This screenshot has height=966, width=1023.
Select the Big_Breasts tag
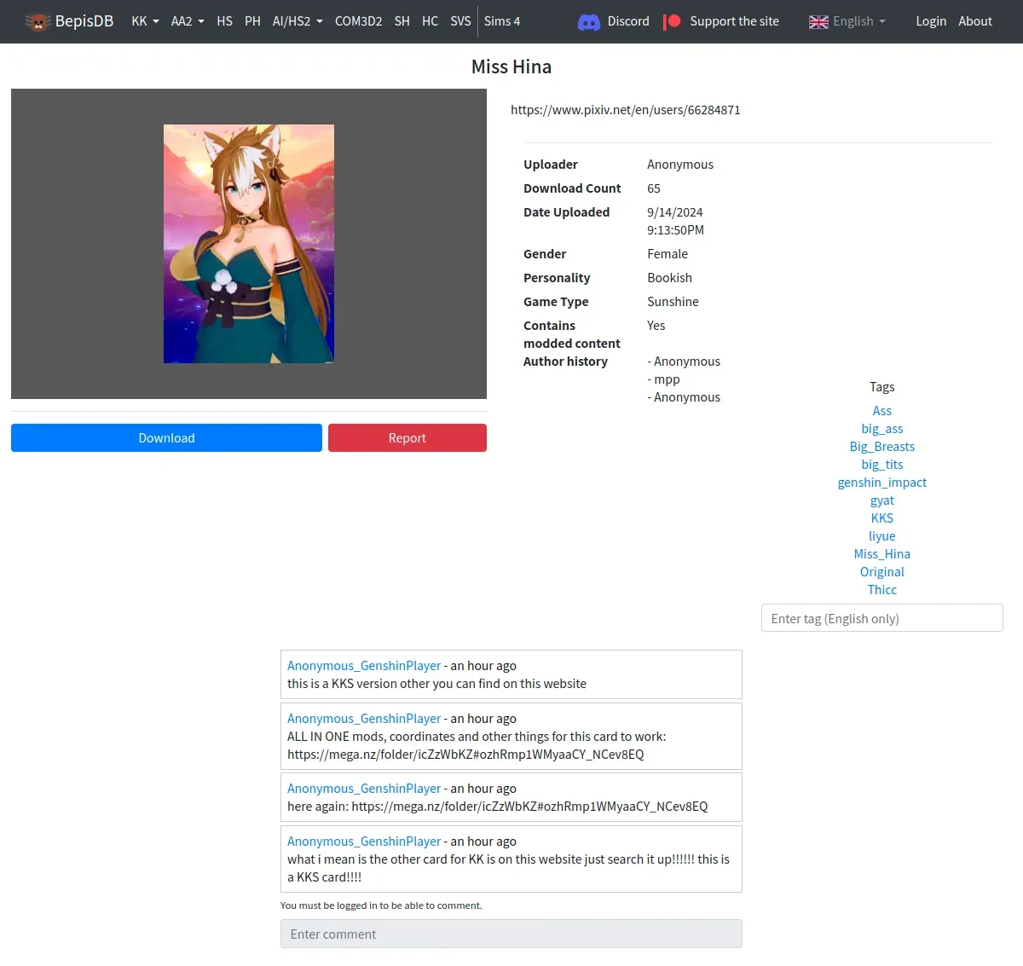click(x=882, y=447)
